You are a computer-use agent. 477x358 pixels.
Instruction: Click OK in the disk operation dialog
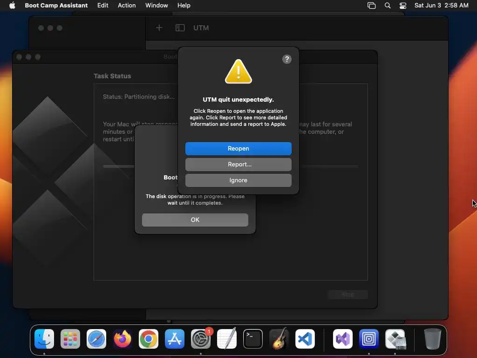coord(195,220)
